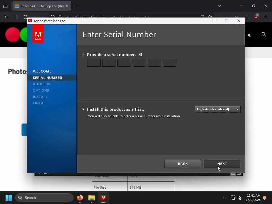Click the Adobe Photoshop CS5 title bar icon
This screenshot has width=272, height=204.
(x=30, y=21)
